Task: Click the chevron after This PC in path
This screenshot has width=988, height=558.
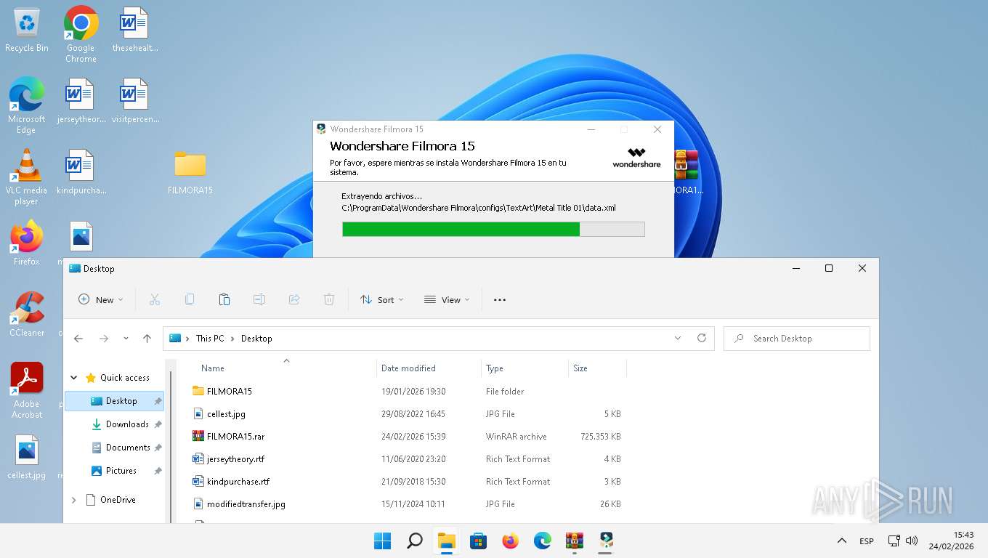Action: (232, 339)
